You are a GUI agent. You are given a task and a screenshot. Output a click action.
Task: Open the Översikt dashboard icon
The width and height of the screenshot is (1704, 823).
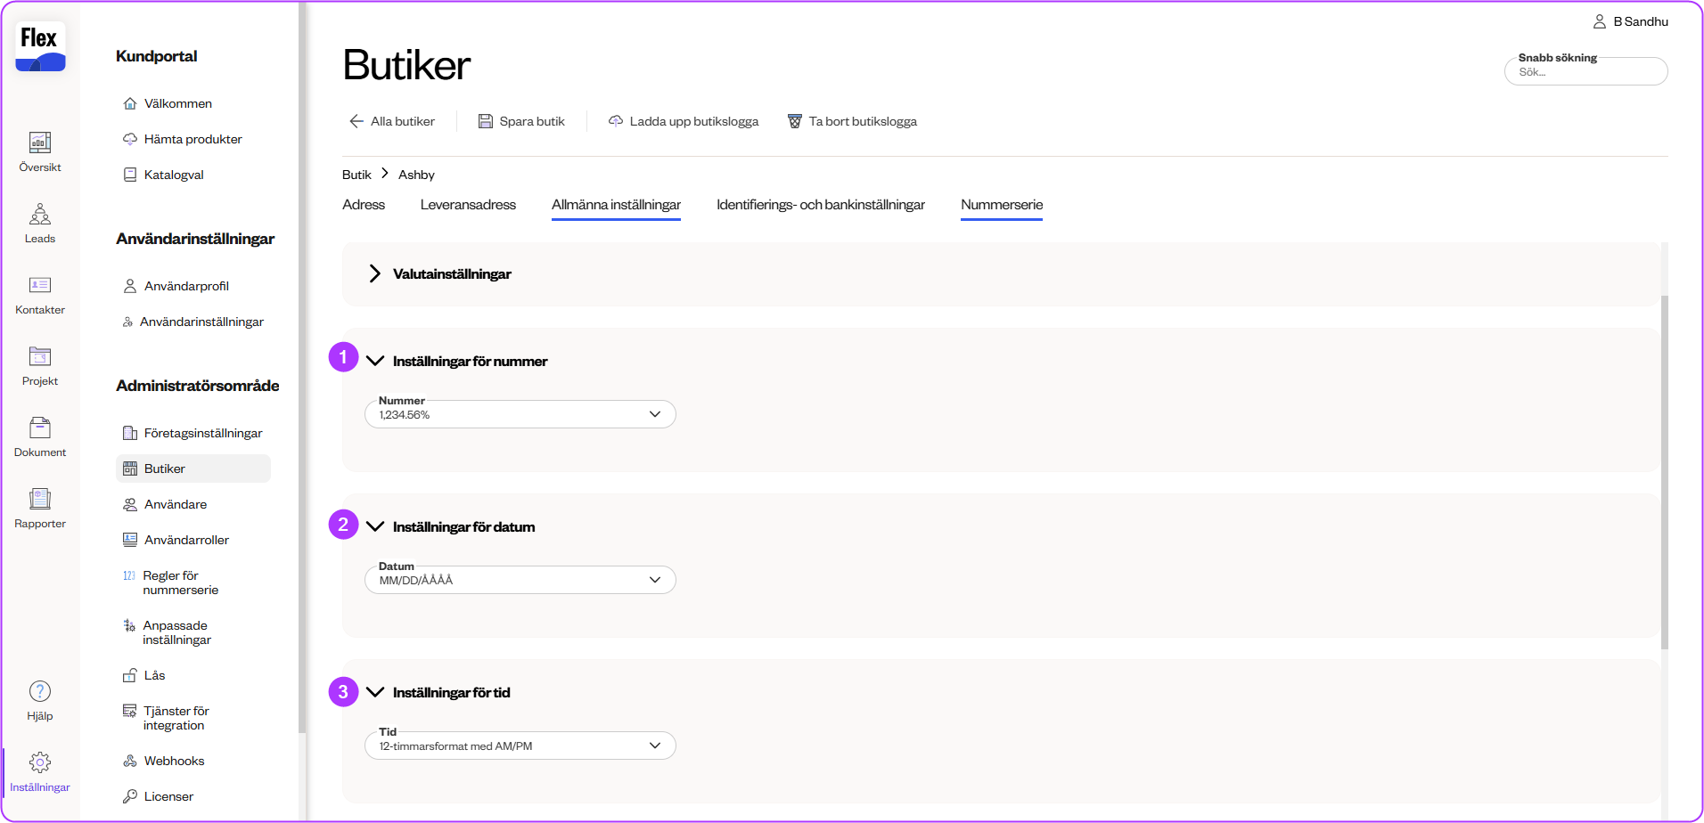click(40, 143)
